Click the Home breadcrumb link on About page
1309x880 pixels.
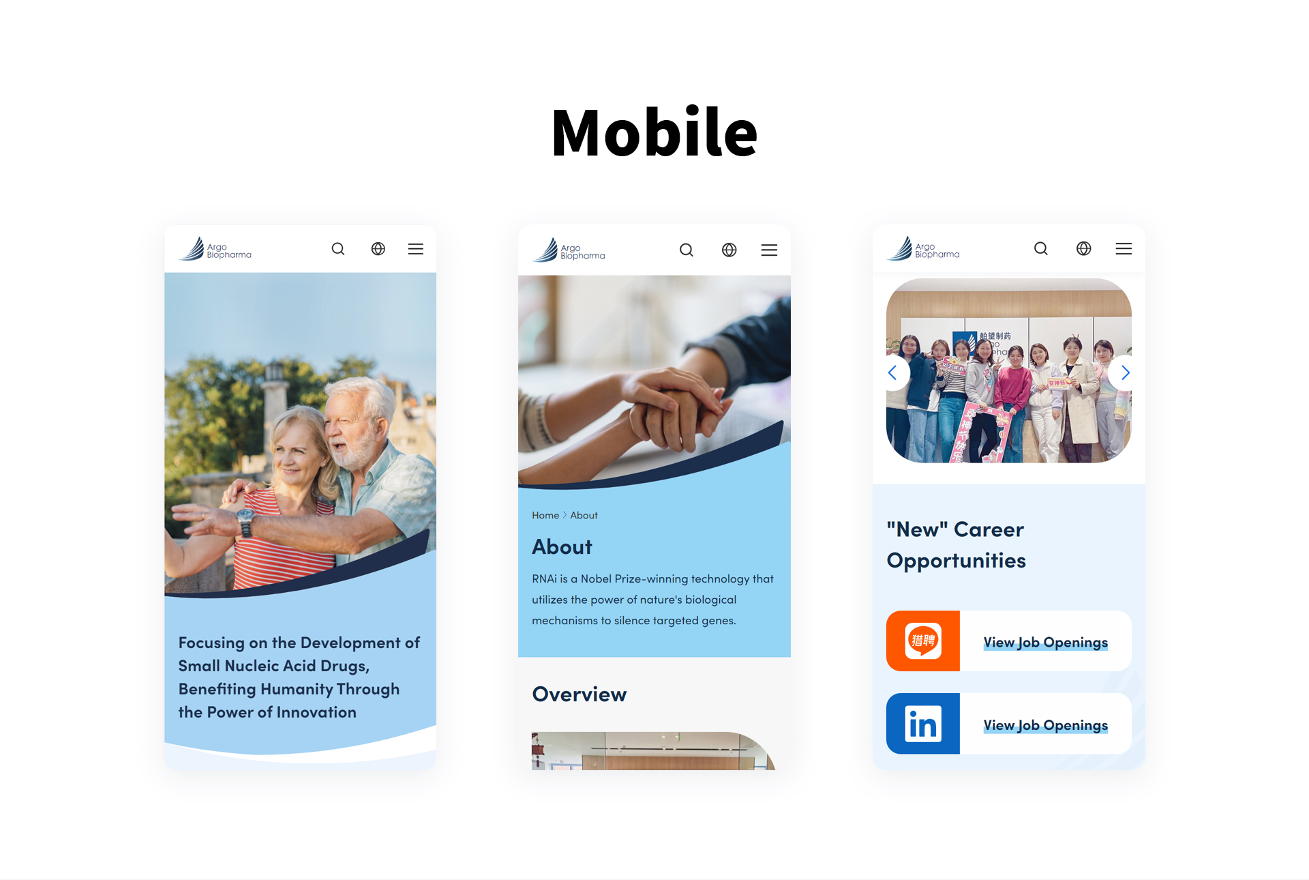pyautogui.click(x=543, y=514)
